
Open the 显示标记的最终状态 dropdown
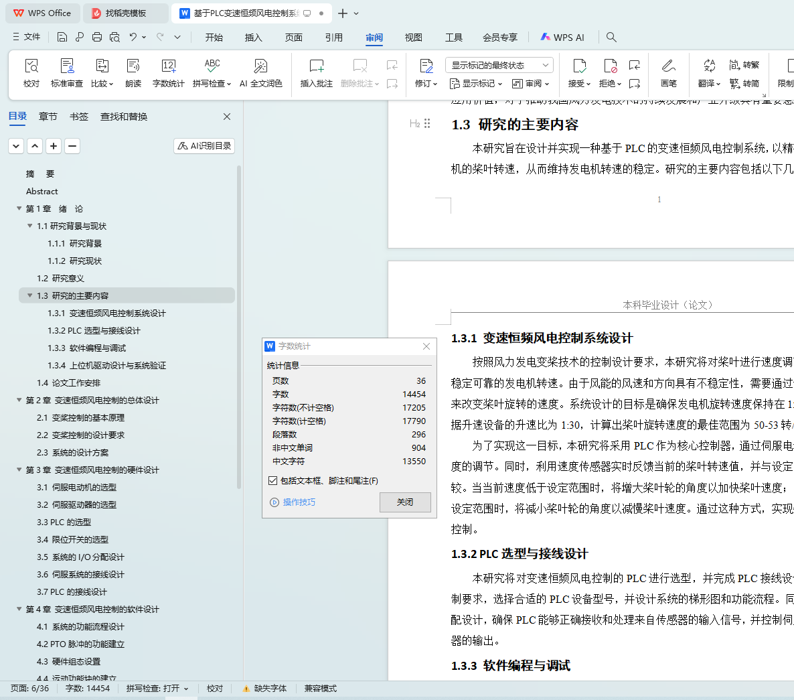(499, 66)
